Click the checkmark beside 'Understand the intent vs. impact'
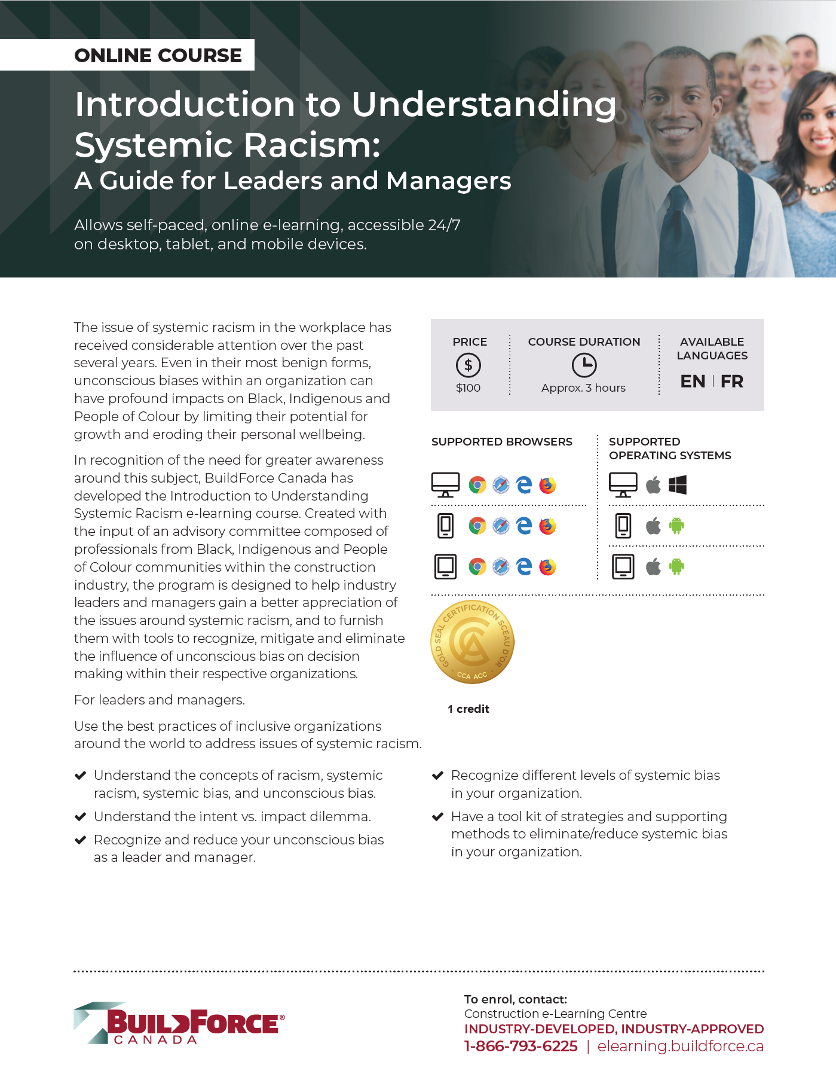Screen dimensions: 836x1086 [80, 817]
